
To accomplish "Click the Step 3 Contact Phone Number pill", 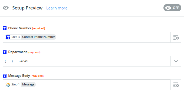I will [31, 37].
